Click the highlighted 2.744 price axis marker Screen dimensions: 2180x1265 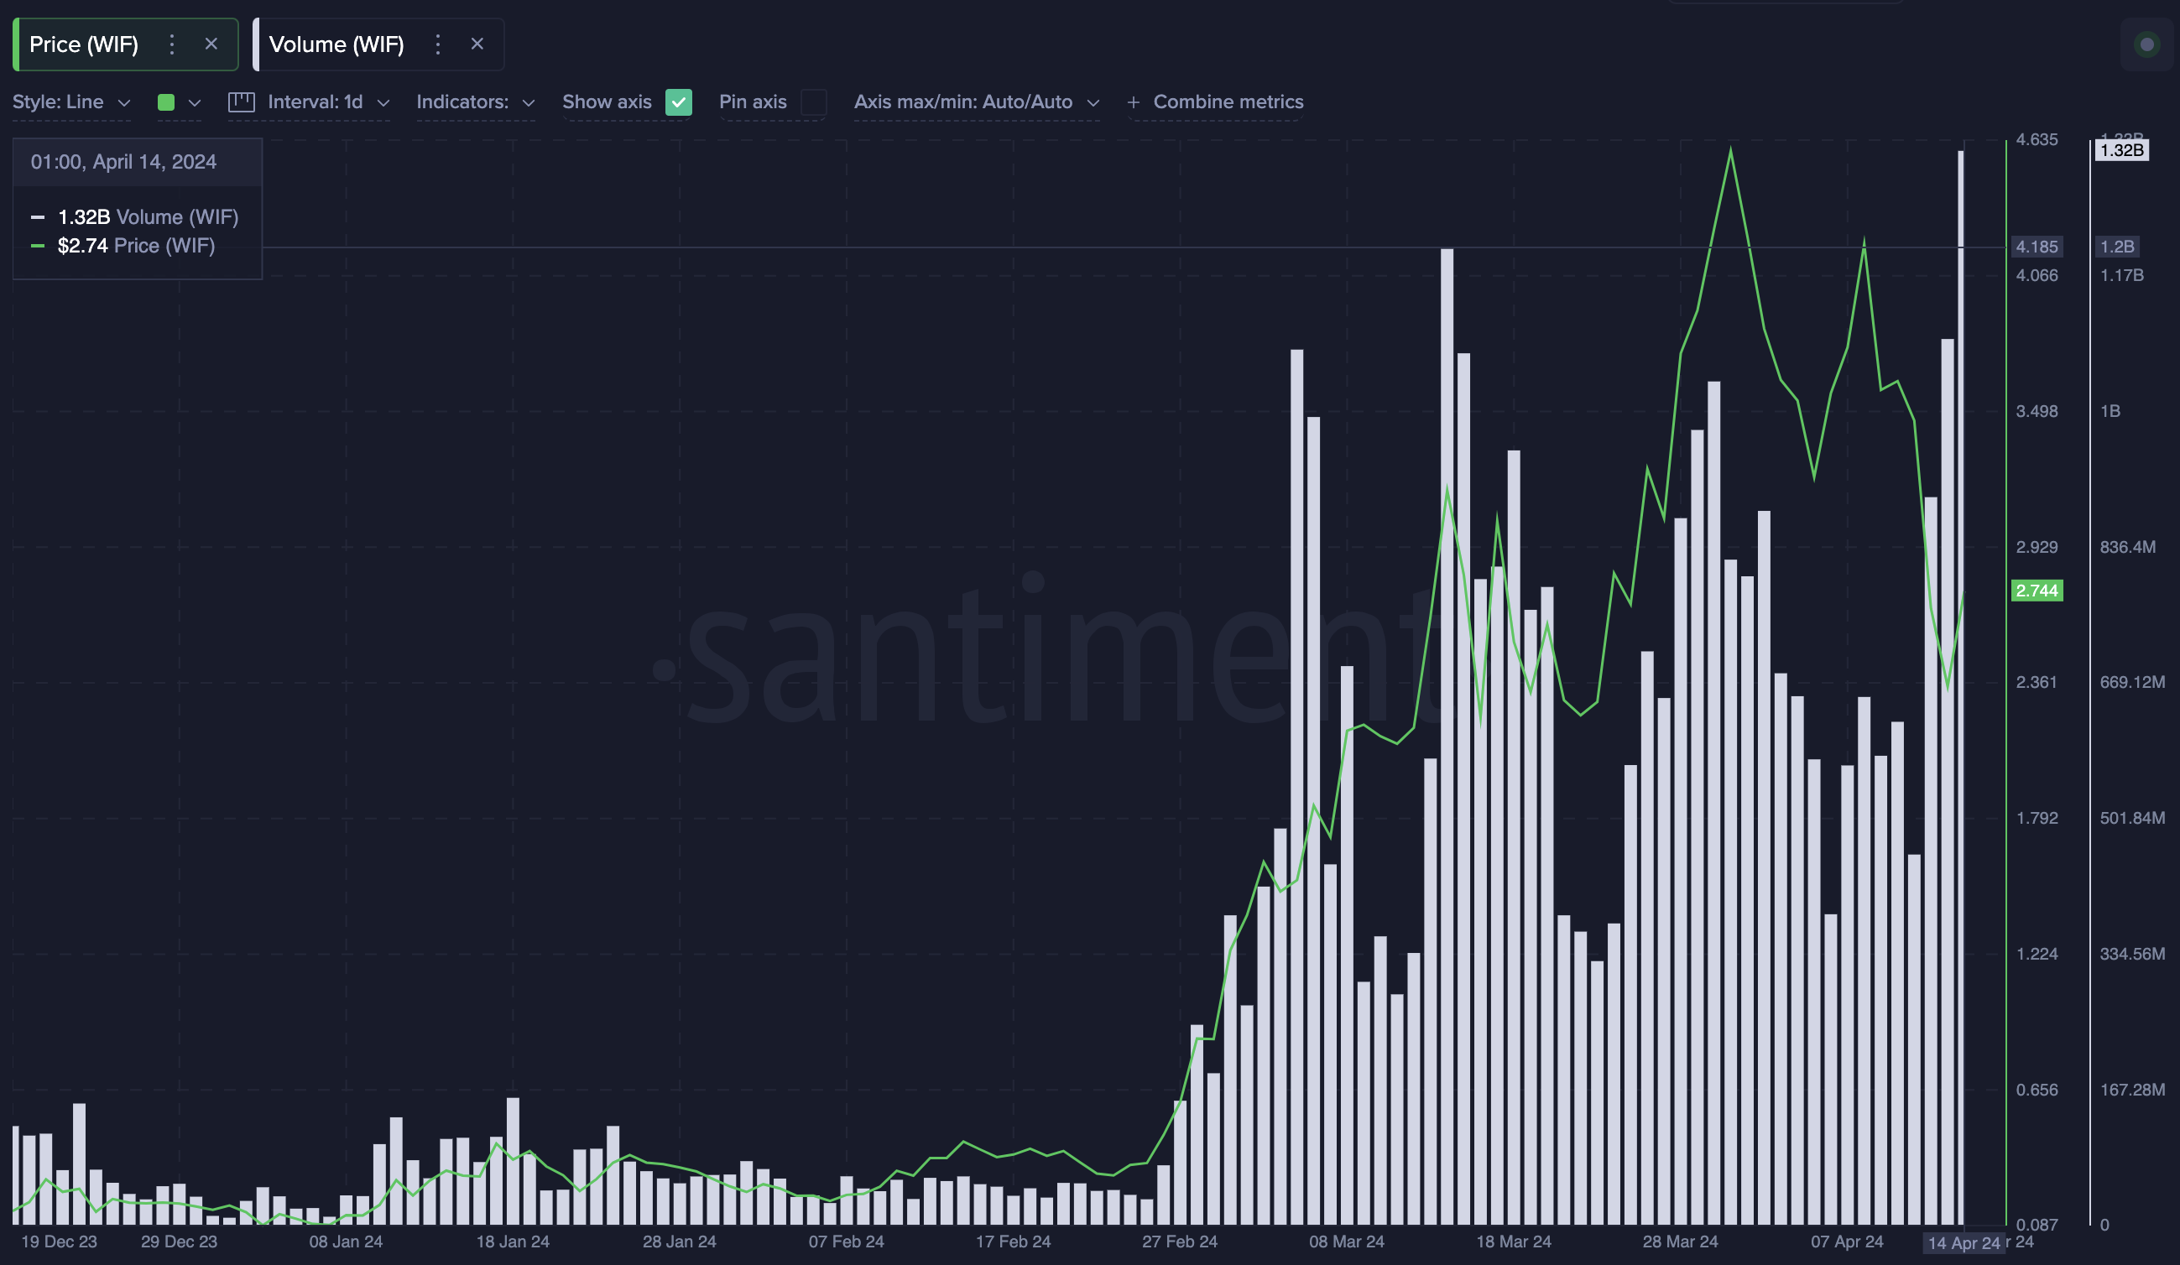point(2037,591)
